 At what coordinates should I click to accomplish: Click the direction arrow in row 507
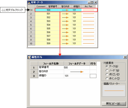click(65, 36)
